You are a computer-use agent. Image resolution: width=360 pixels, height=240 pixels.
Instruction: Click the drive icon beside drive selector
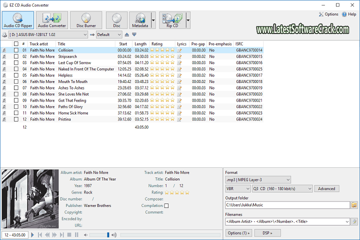(4, 34)
